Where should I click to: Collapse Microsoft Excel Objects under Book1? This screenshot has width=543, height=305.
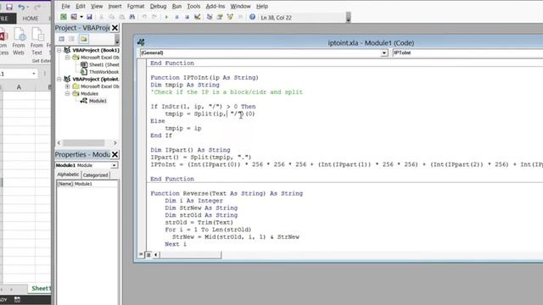(68, 58)
